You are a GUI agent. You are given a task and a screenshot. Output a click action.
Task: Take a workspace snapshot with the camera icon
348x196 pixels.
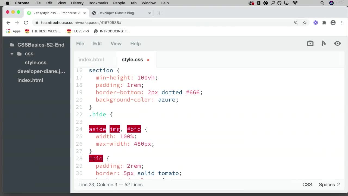click(310, 43)
